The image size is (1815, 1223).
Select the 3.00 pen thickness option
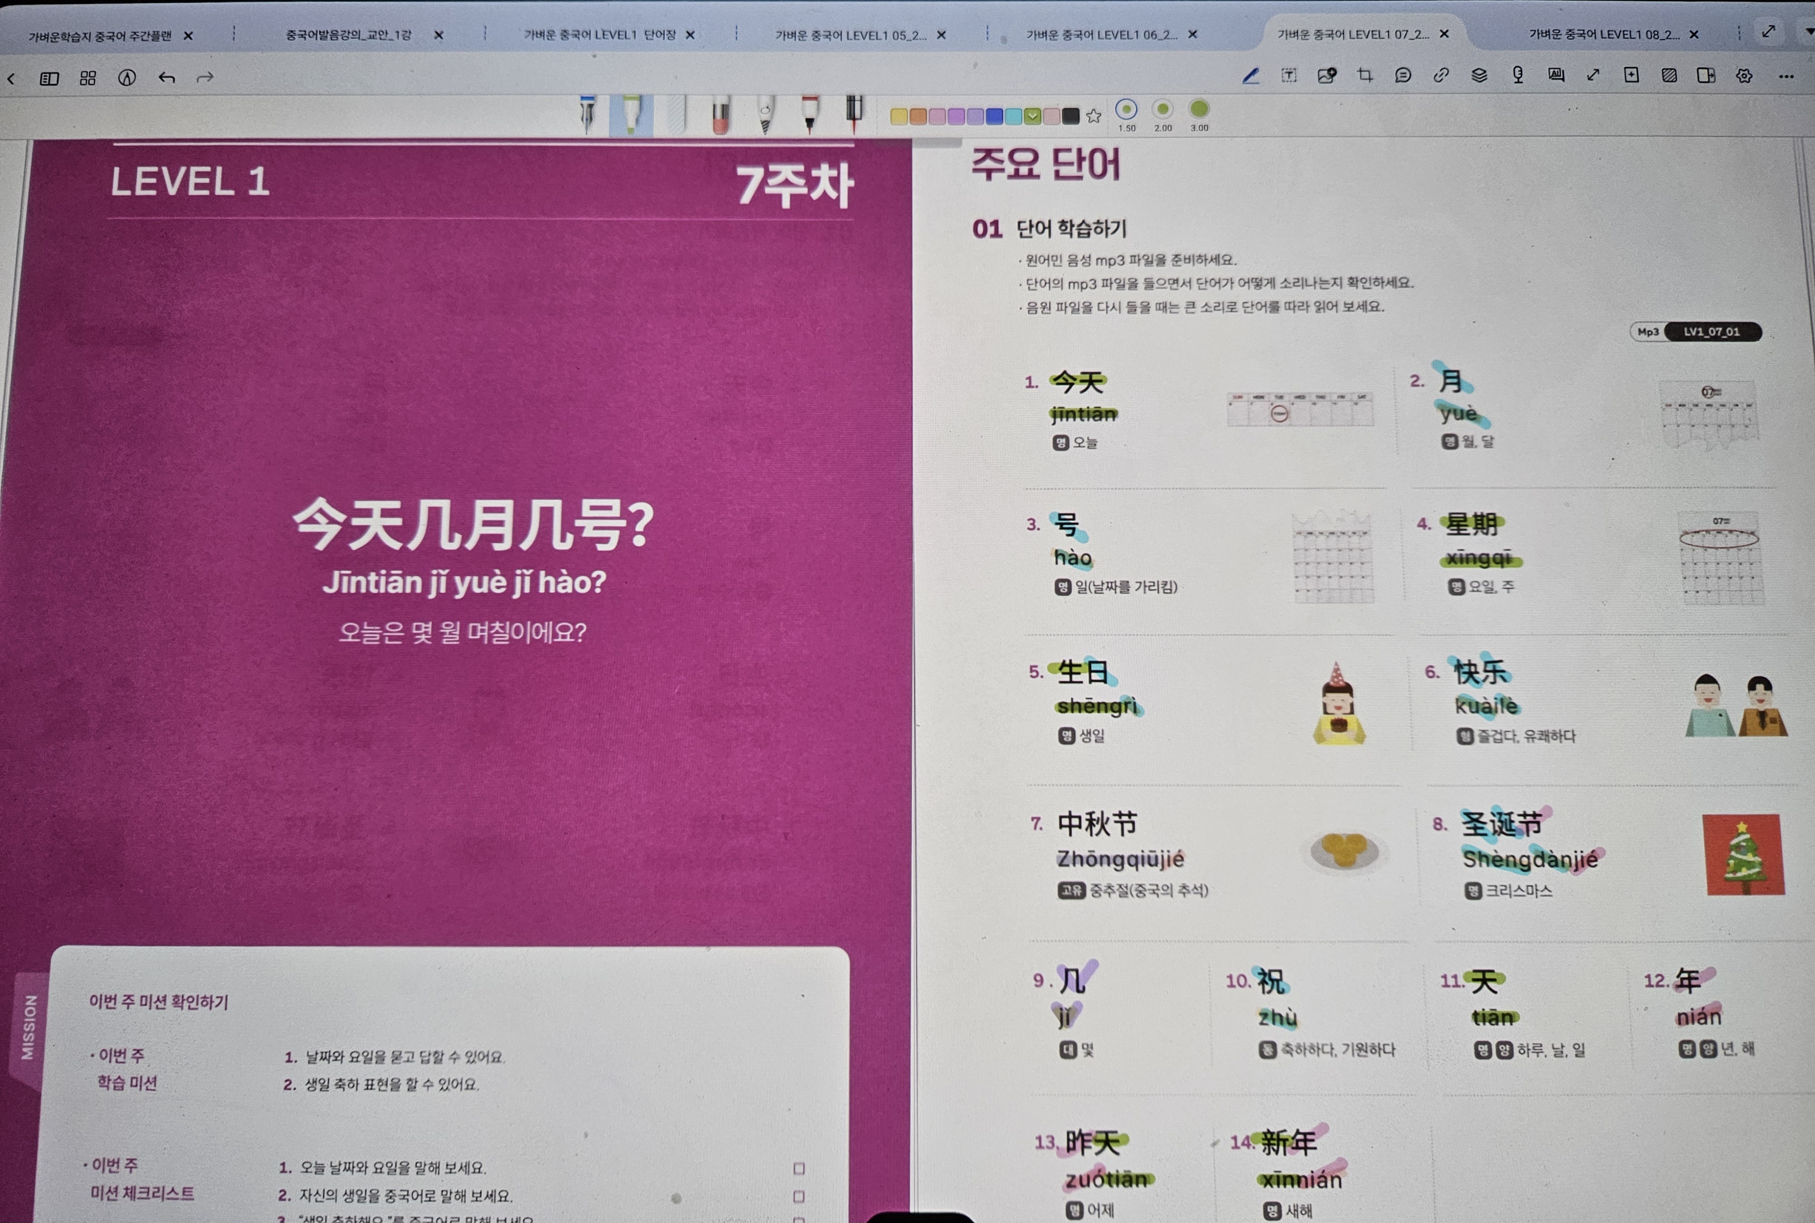point(1199,110)
